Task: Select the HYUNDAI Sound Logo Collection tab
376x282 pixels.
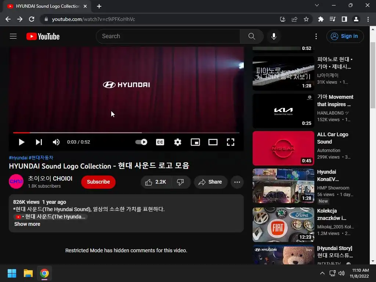Action: click(x=47, y=6)
